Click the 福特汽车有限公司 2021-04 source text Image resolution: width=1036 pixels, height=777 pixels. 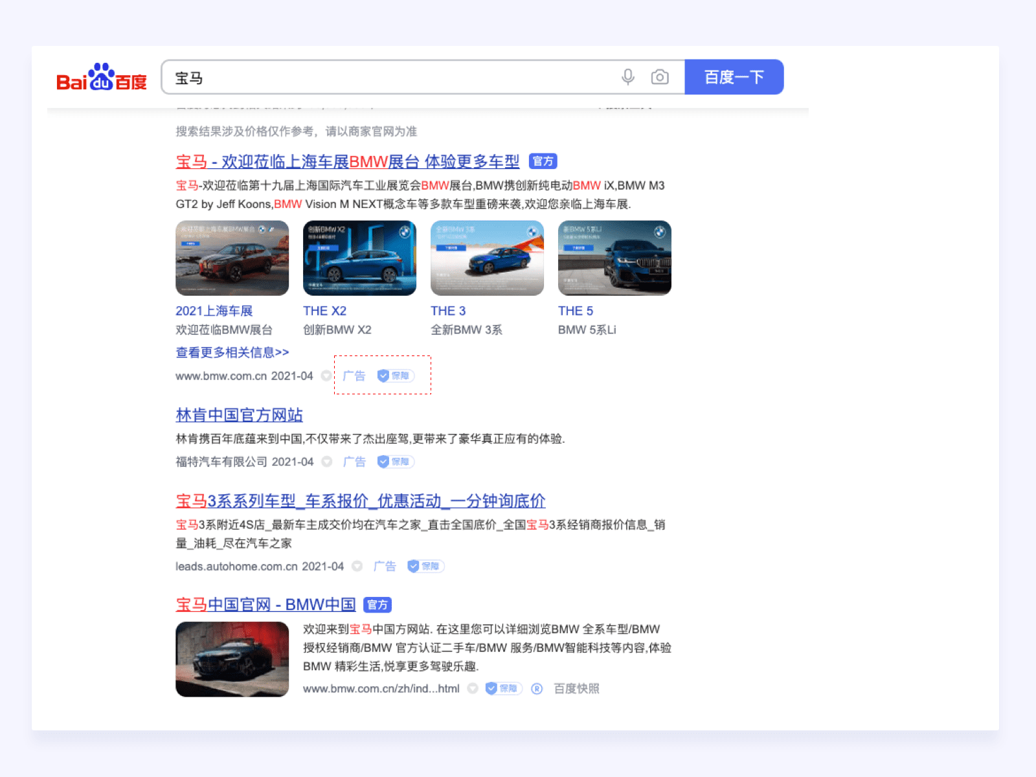245,462
